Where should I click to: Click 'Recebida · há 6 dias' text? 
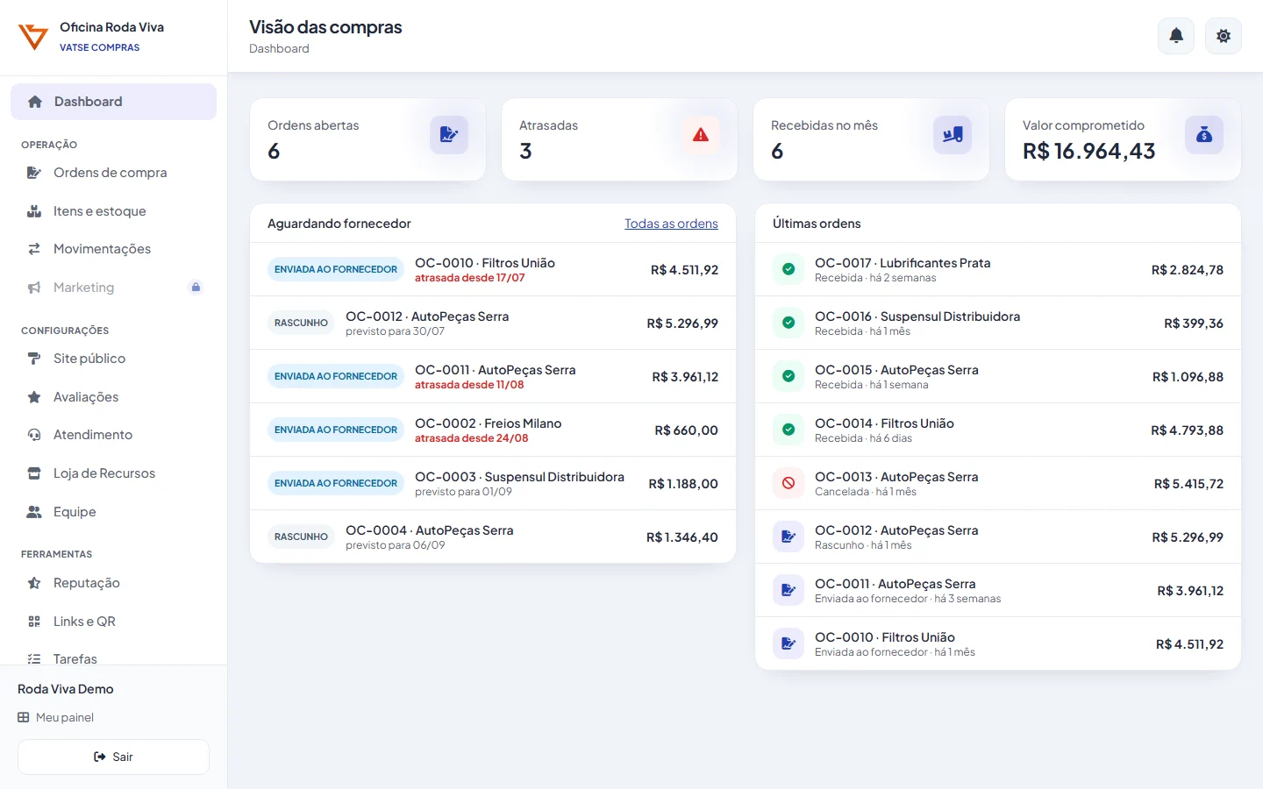pos(864,438)
